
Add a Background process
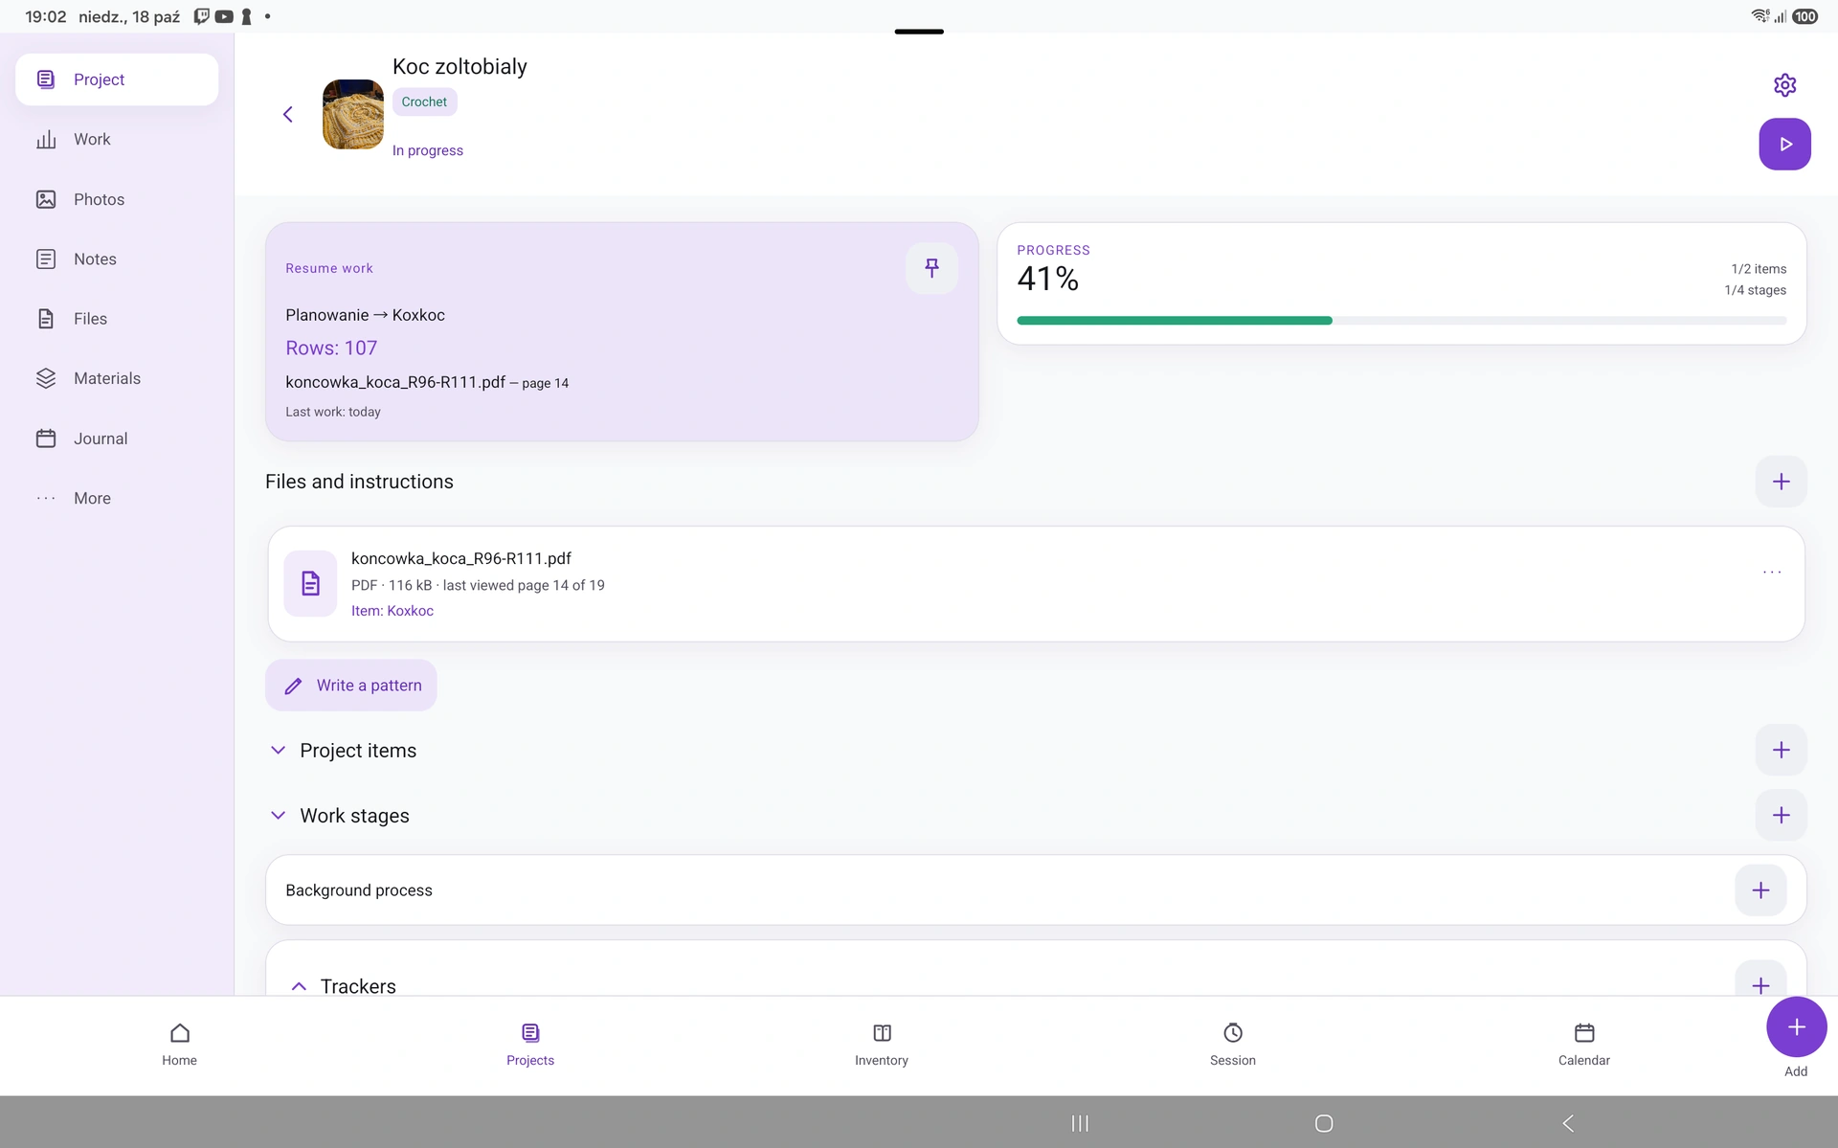pyautogui.click(x=1760, y=890)
